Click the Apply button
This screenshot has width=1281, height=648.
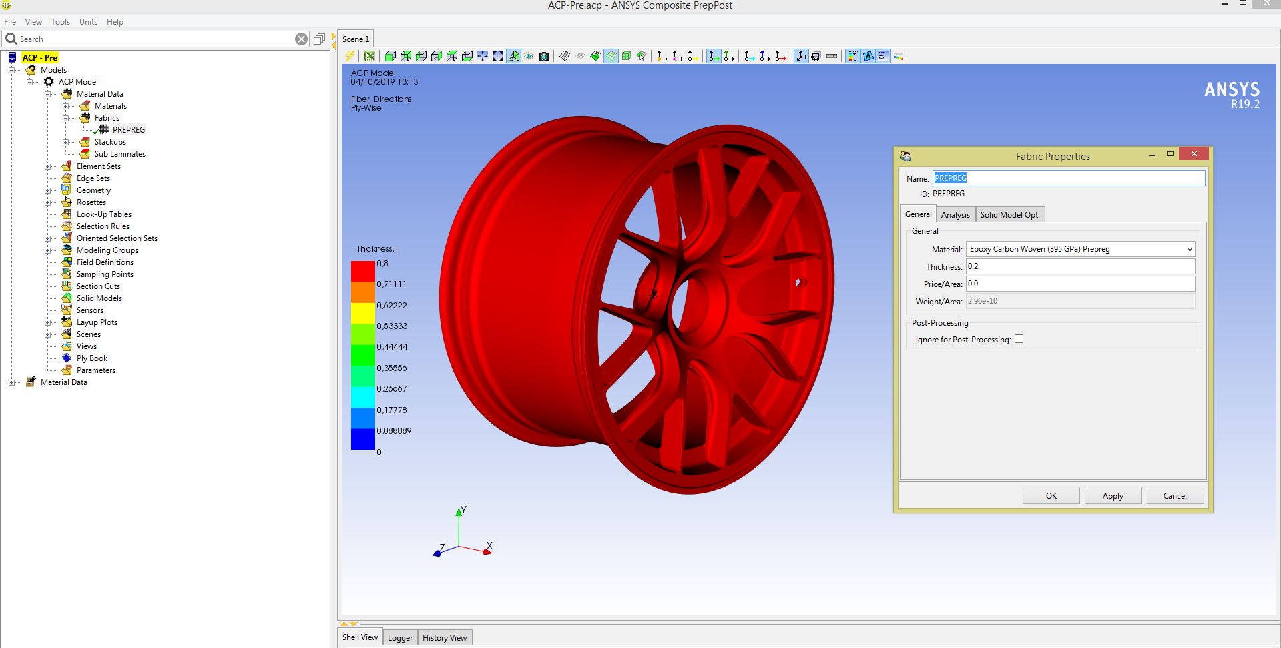[x=1113, y=495]
